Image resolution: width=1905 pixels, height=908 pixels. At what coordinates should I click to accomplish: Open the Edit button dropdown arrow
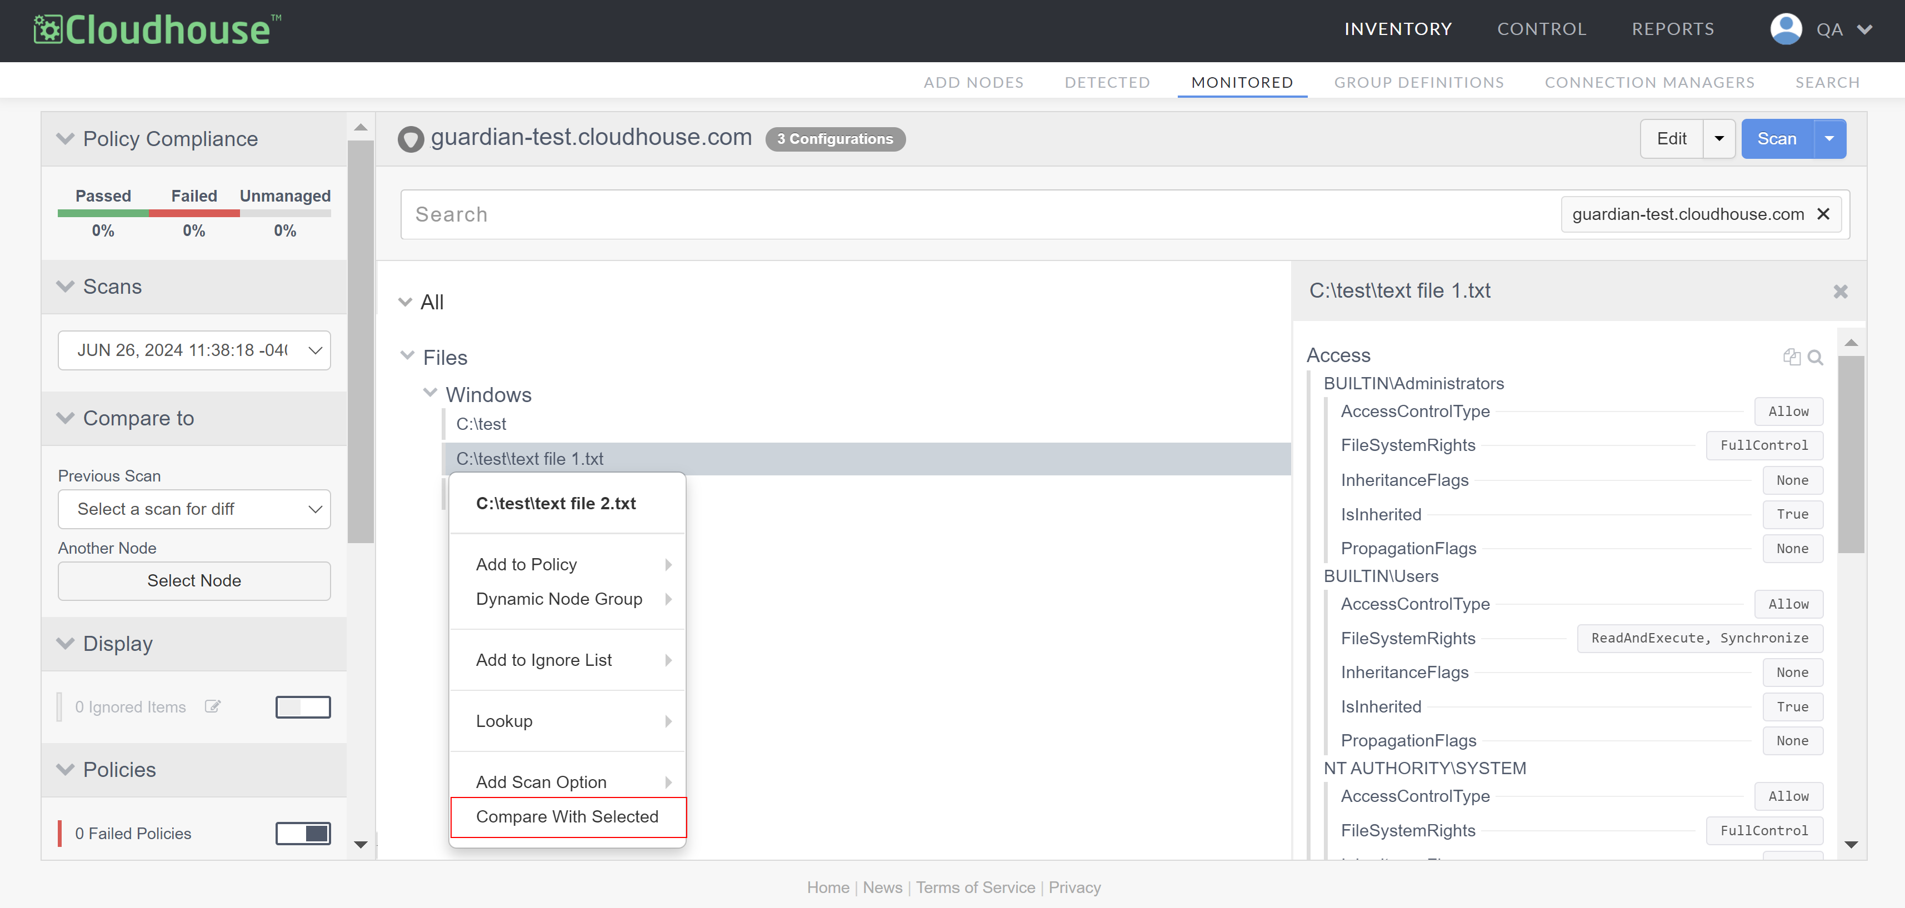coord(1719,139)
